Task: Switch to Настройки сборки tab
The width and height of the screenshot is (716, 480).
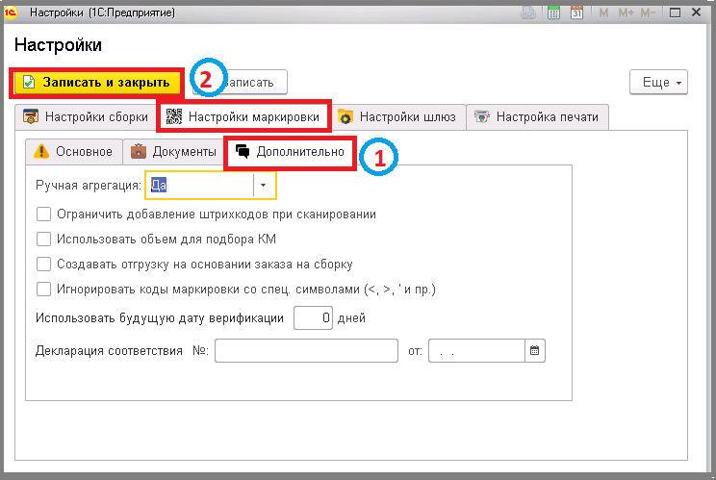Action: 86,117
